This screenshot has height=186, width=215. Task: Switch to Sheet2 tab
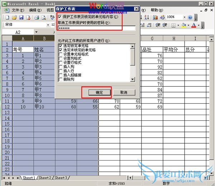pos(45,178)
